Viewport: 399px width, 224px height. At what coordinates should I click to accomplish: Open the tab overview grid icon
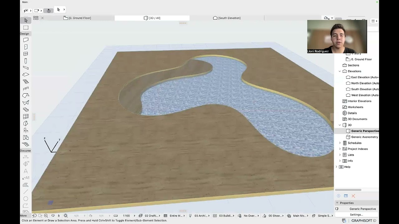click(x=36, y=18)
